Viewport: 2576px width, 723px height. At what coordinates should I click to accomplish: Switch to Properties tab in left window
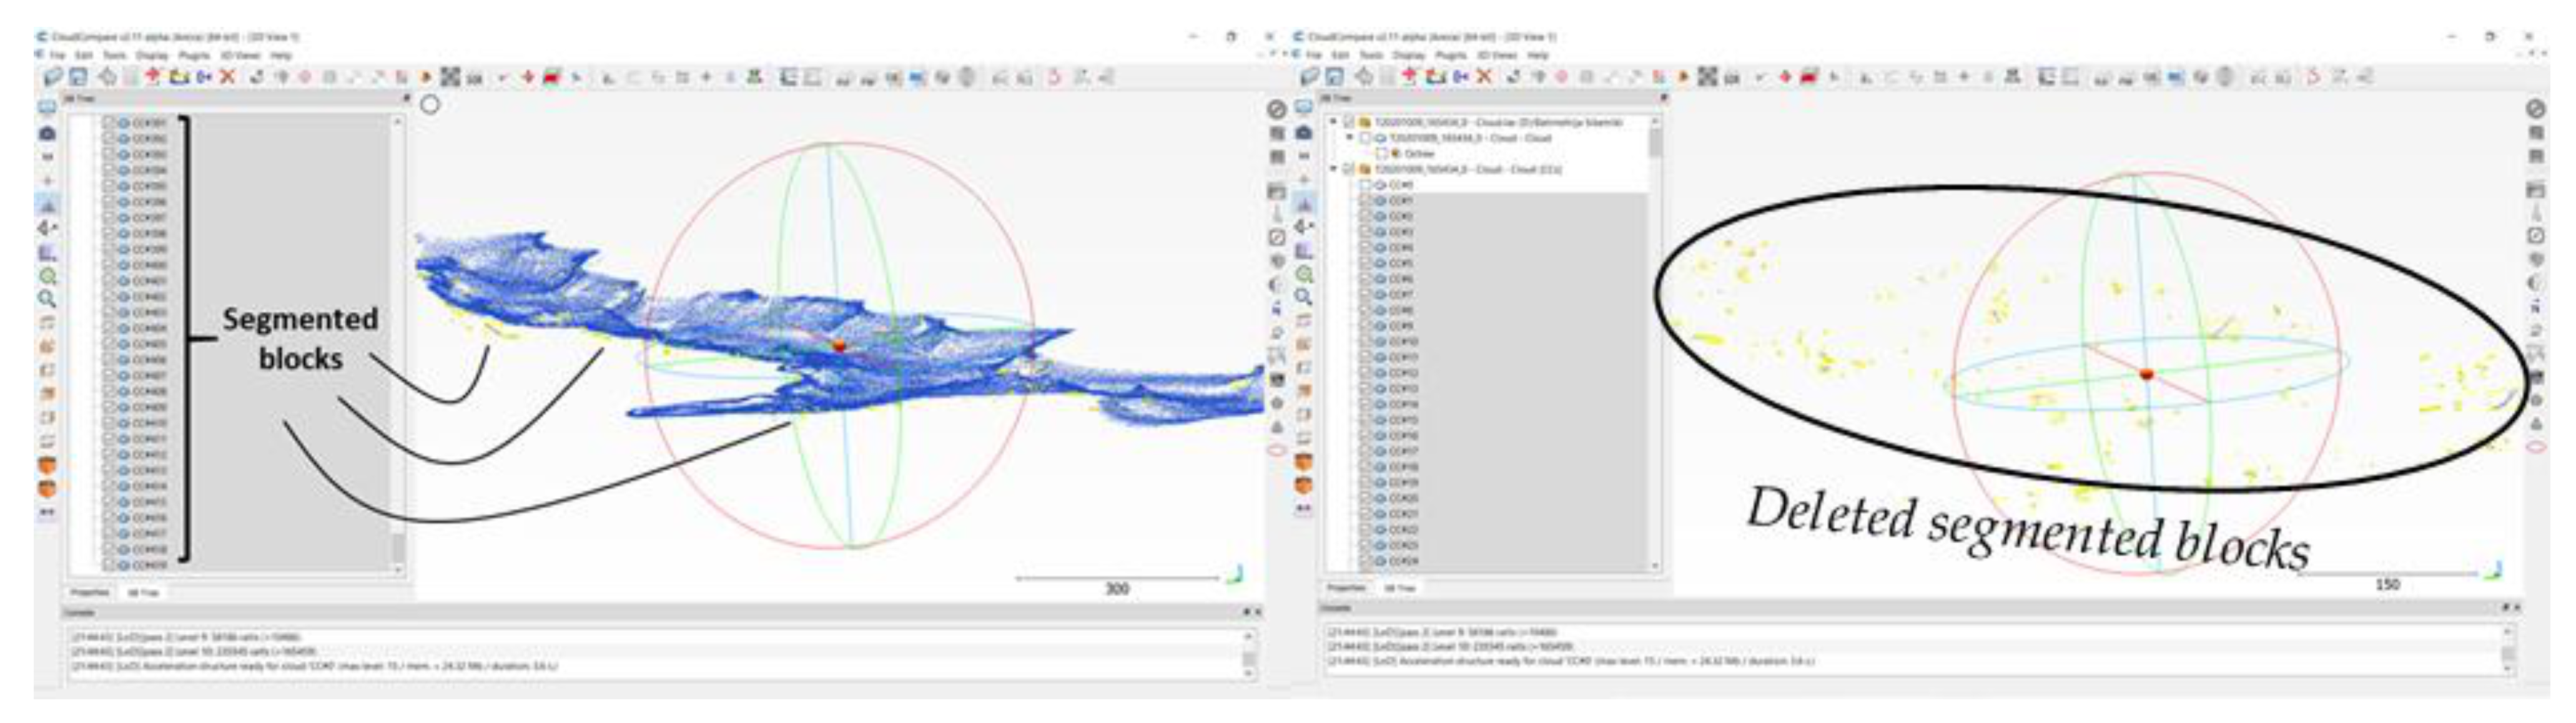coord(90,592)
